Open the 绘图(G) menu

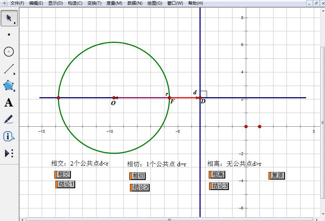click(154, 3)
